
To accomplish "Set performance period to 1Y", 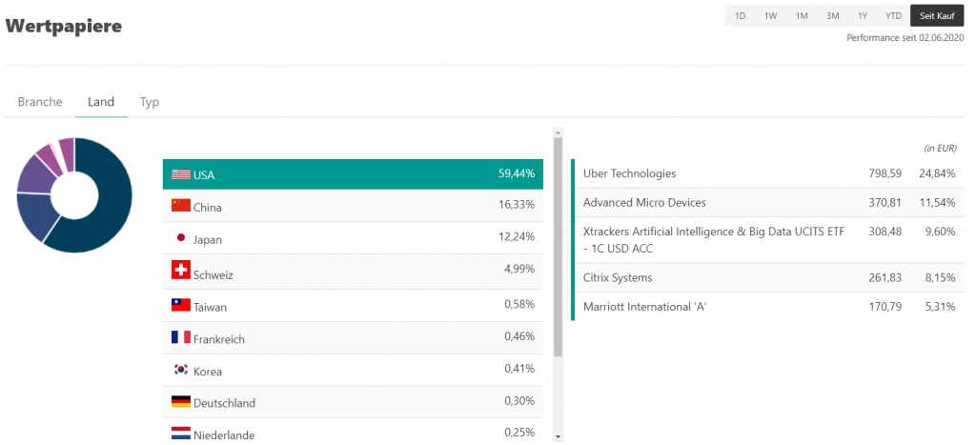I will pos(863,16).
